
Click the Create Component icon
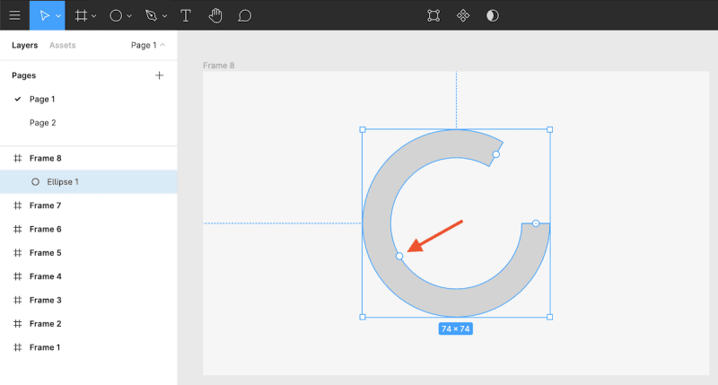(463, 15)
